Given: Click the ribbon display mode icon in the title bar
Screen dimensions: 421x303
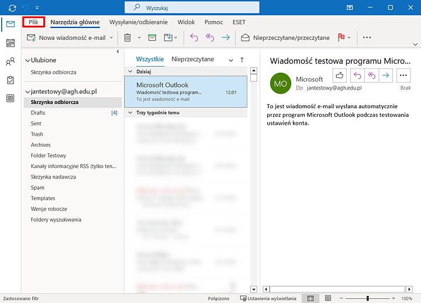Looking at the screenshot, I should 350,8.
